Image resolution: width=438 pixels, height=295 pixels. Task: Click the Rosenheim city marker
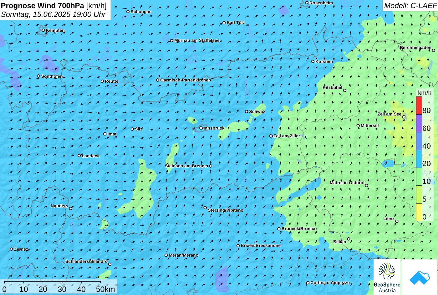307,3
